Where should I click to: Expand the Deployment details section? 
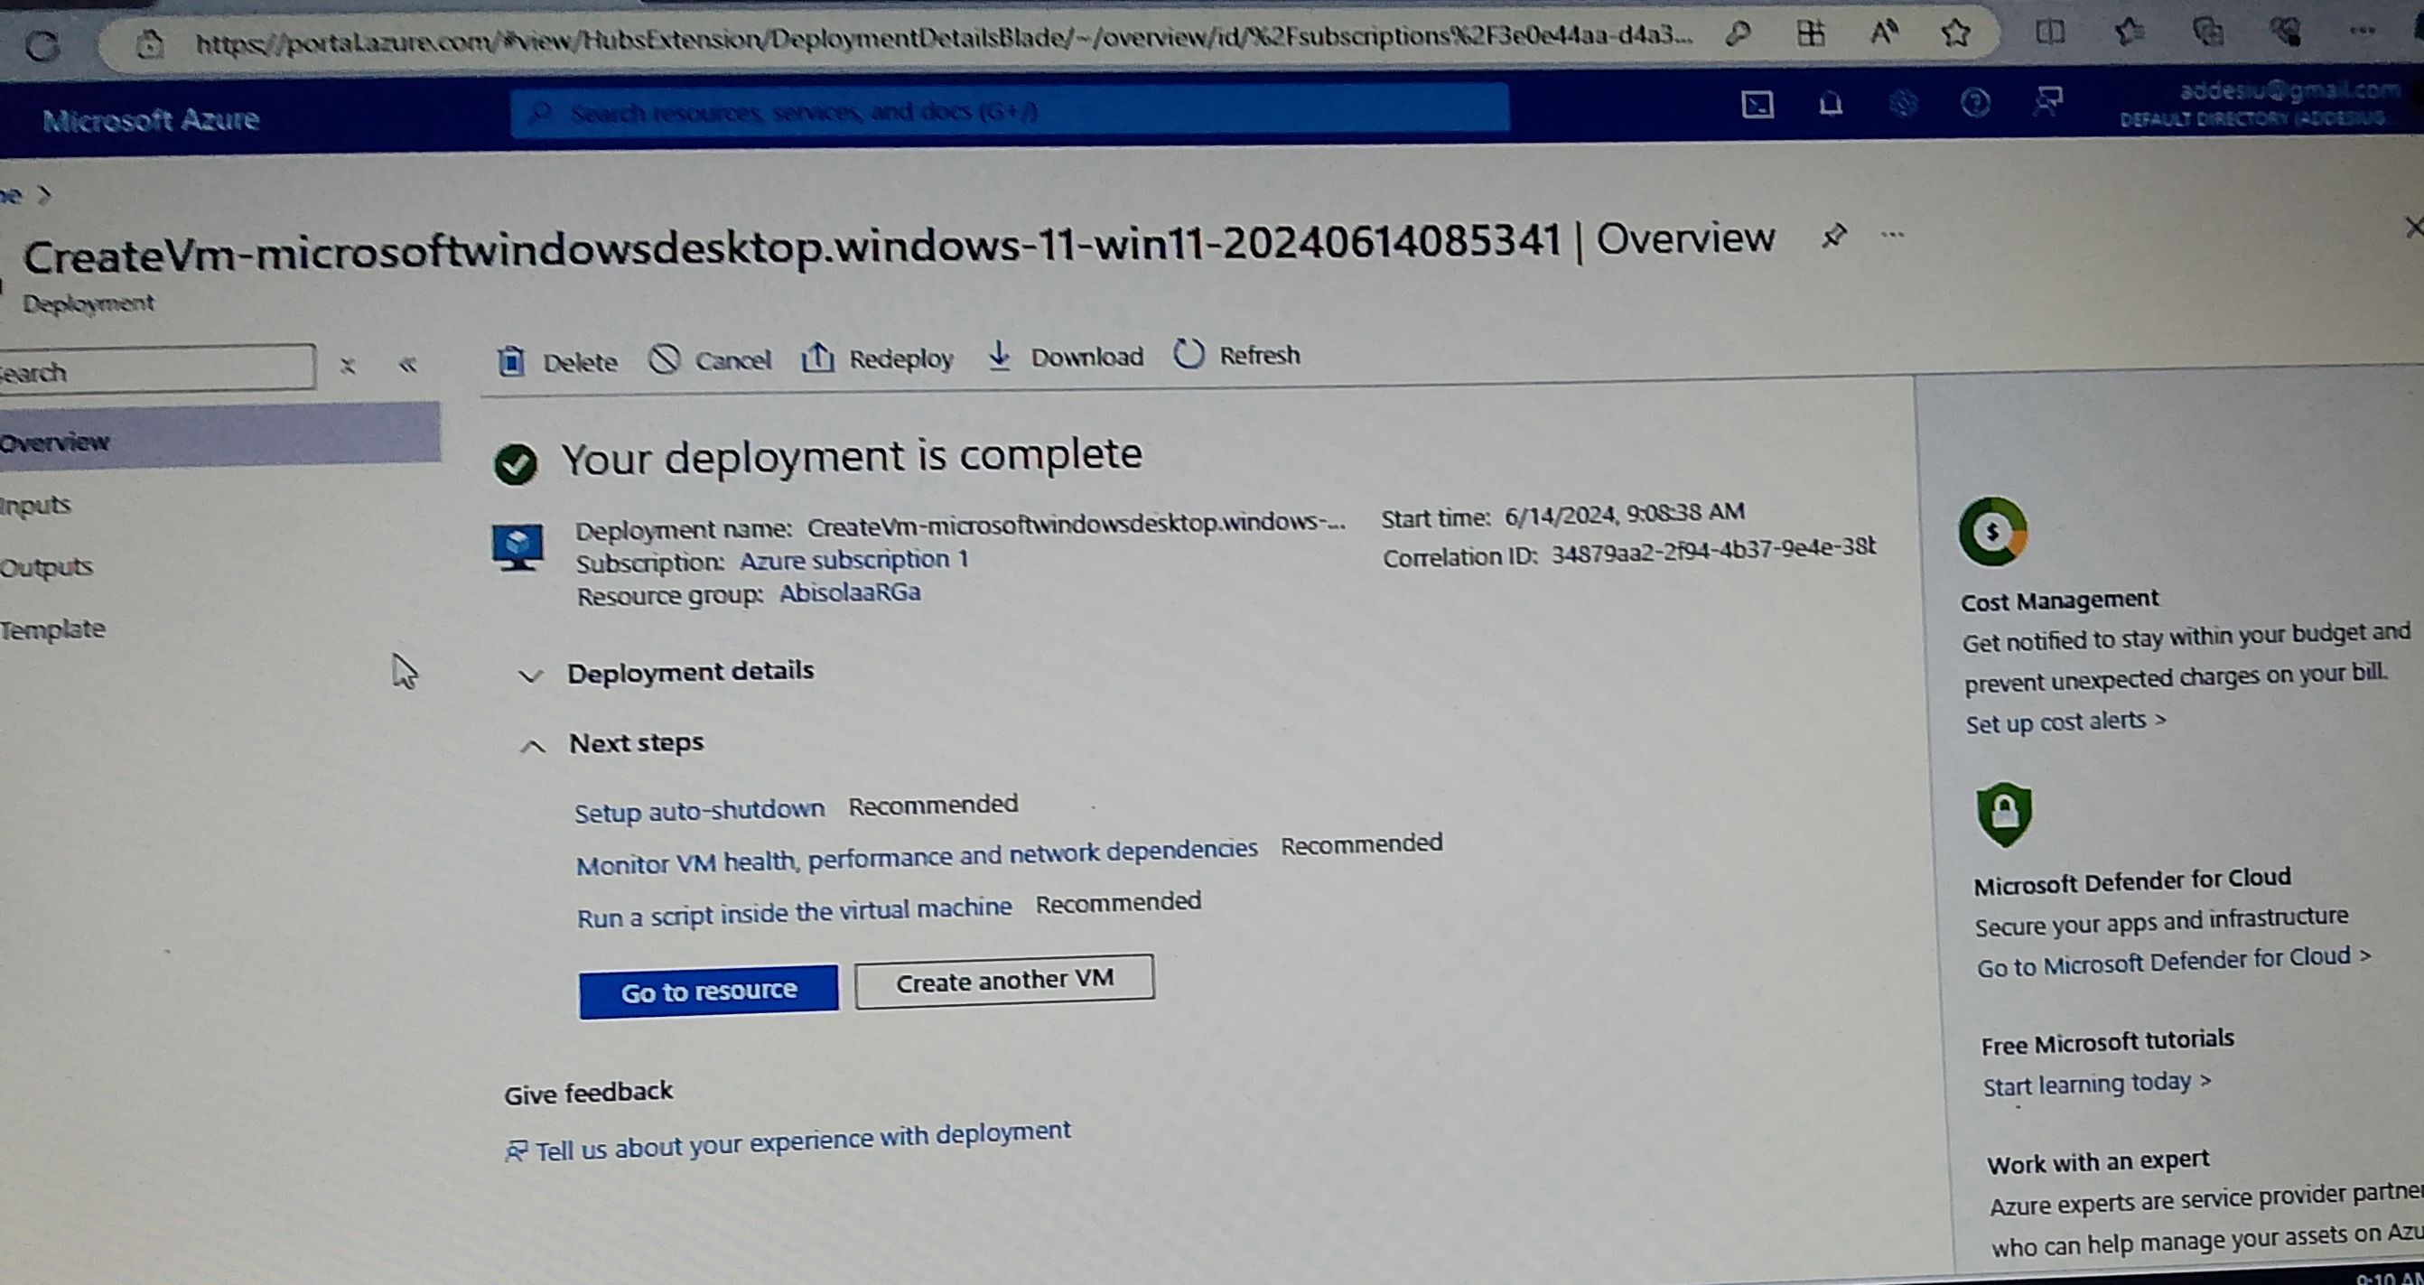tap(689, 672)
